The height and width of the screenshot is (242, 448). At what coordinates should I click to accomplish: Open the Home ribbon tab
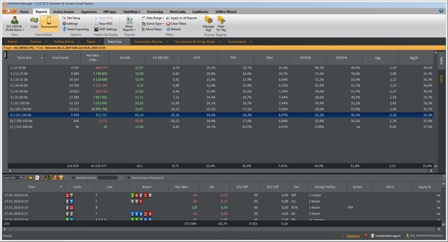click(x=24, y=12)
